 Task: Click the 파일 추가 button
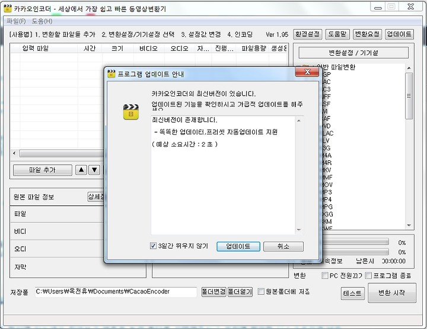click(43, 170)
